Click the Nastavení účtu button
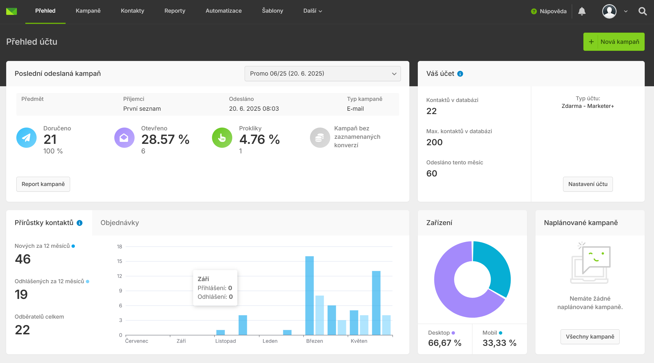 coord(588,184)
